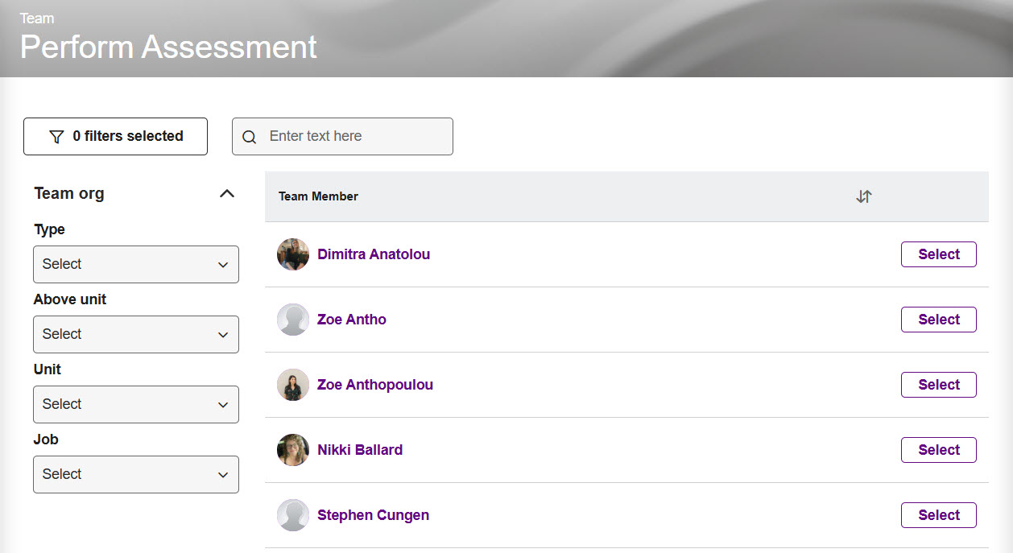Open the Type dropdown
Screen dimensions: 1013x553
click(x=135, y=264)
